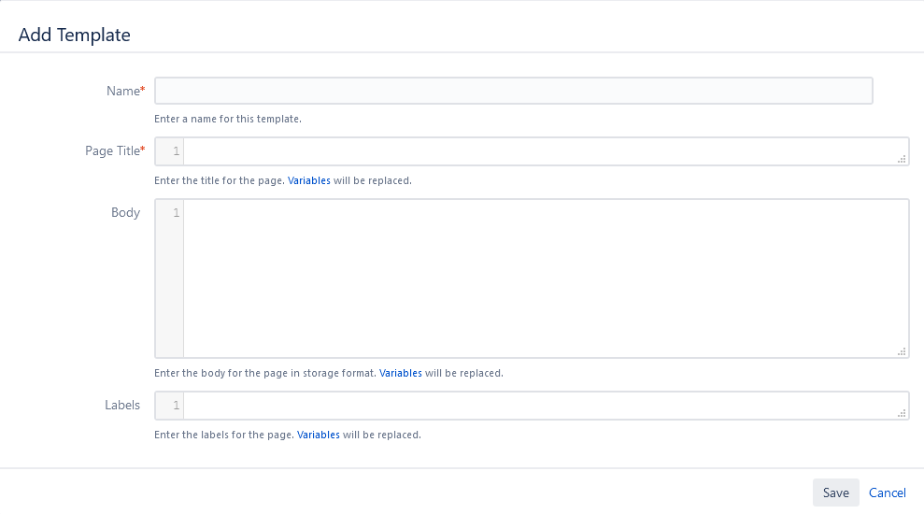Open the Variables link under Page Title
Image resolution: width=924 pixels, height=514 pixels.
(x=308, y=180)
